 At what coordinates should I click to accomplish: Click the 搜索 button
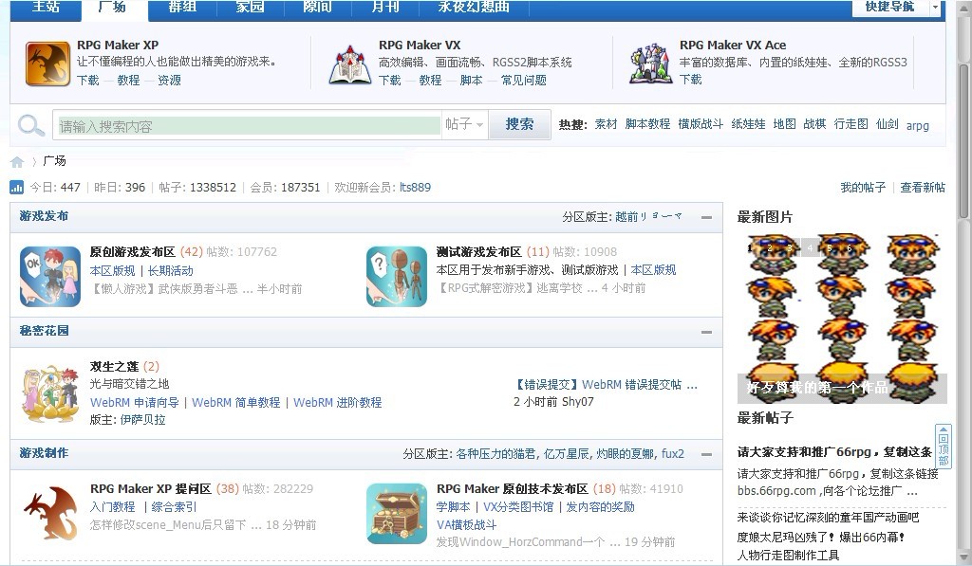519,124
